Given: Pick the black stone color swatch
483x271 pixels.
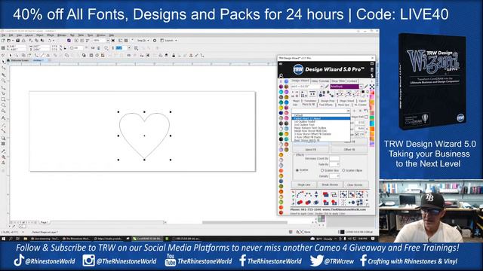Looking at the screenshot, I should pyautogui.click(x=281, y=139).
